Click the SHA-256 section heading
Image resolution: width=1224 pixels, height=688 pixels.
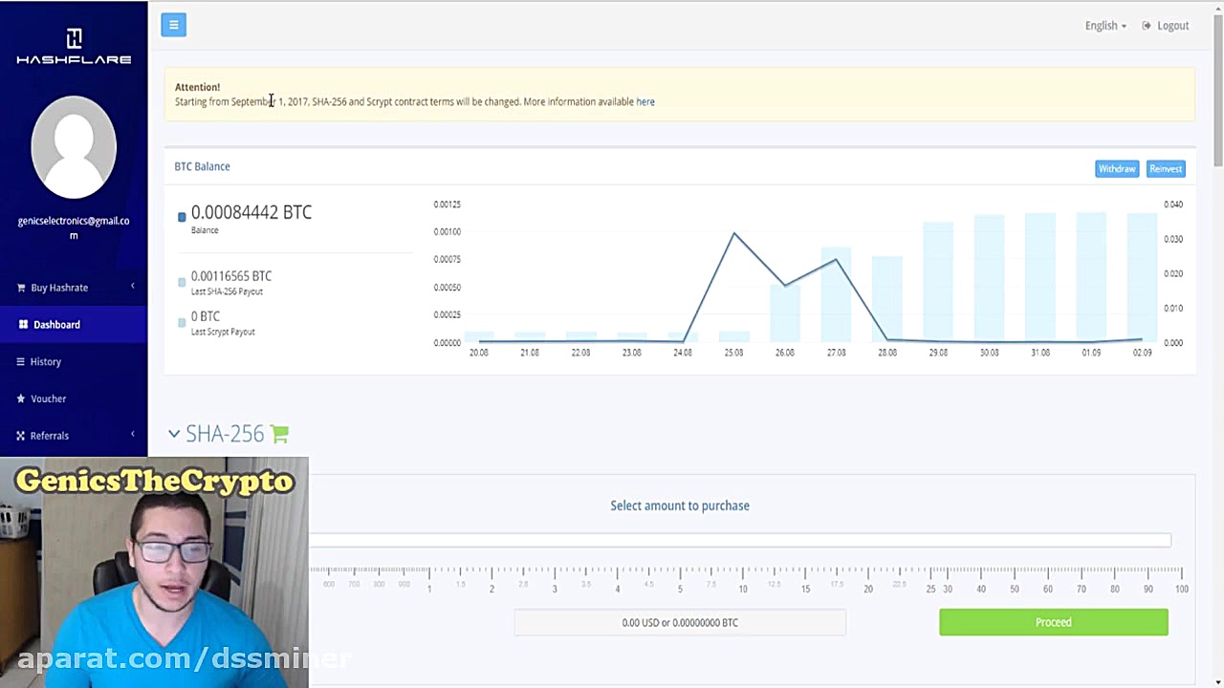[225, 434]
